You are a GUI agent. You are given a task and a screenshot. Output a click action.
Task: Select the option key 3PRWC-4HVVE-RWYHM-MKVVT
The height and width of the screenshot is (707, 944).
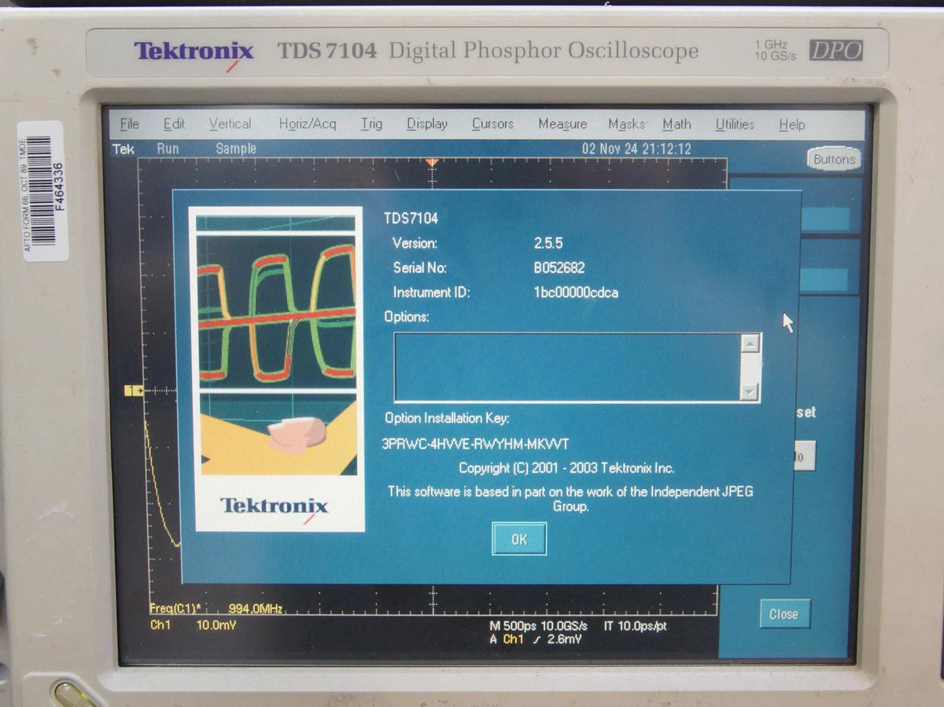click(475, 444)
